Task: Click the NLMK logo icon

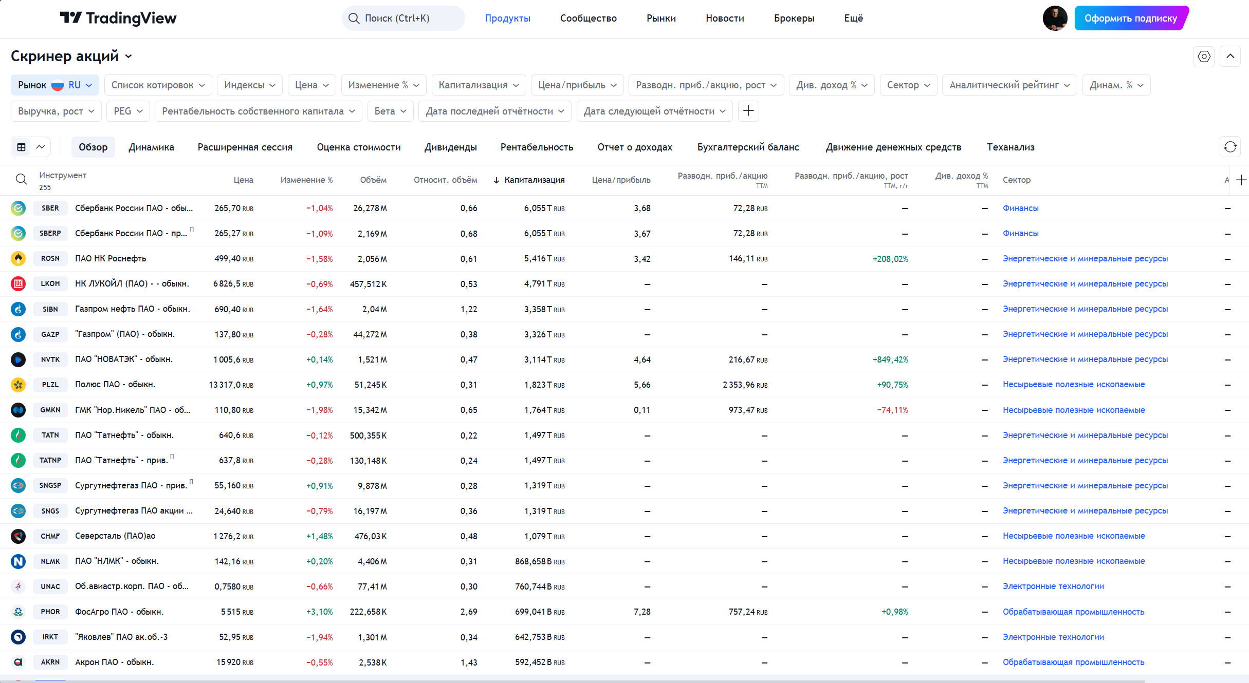Action: [18, 561]
